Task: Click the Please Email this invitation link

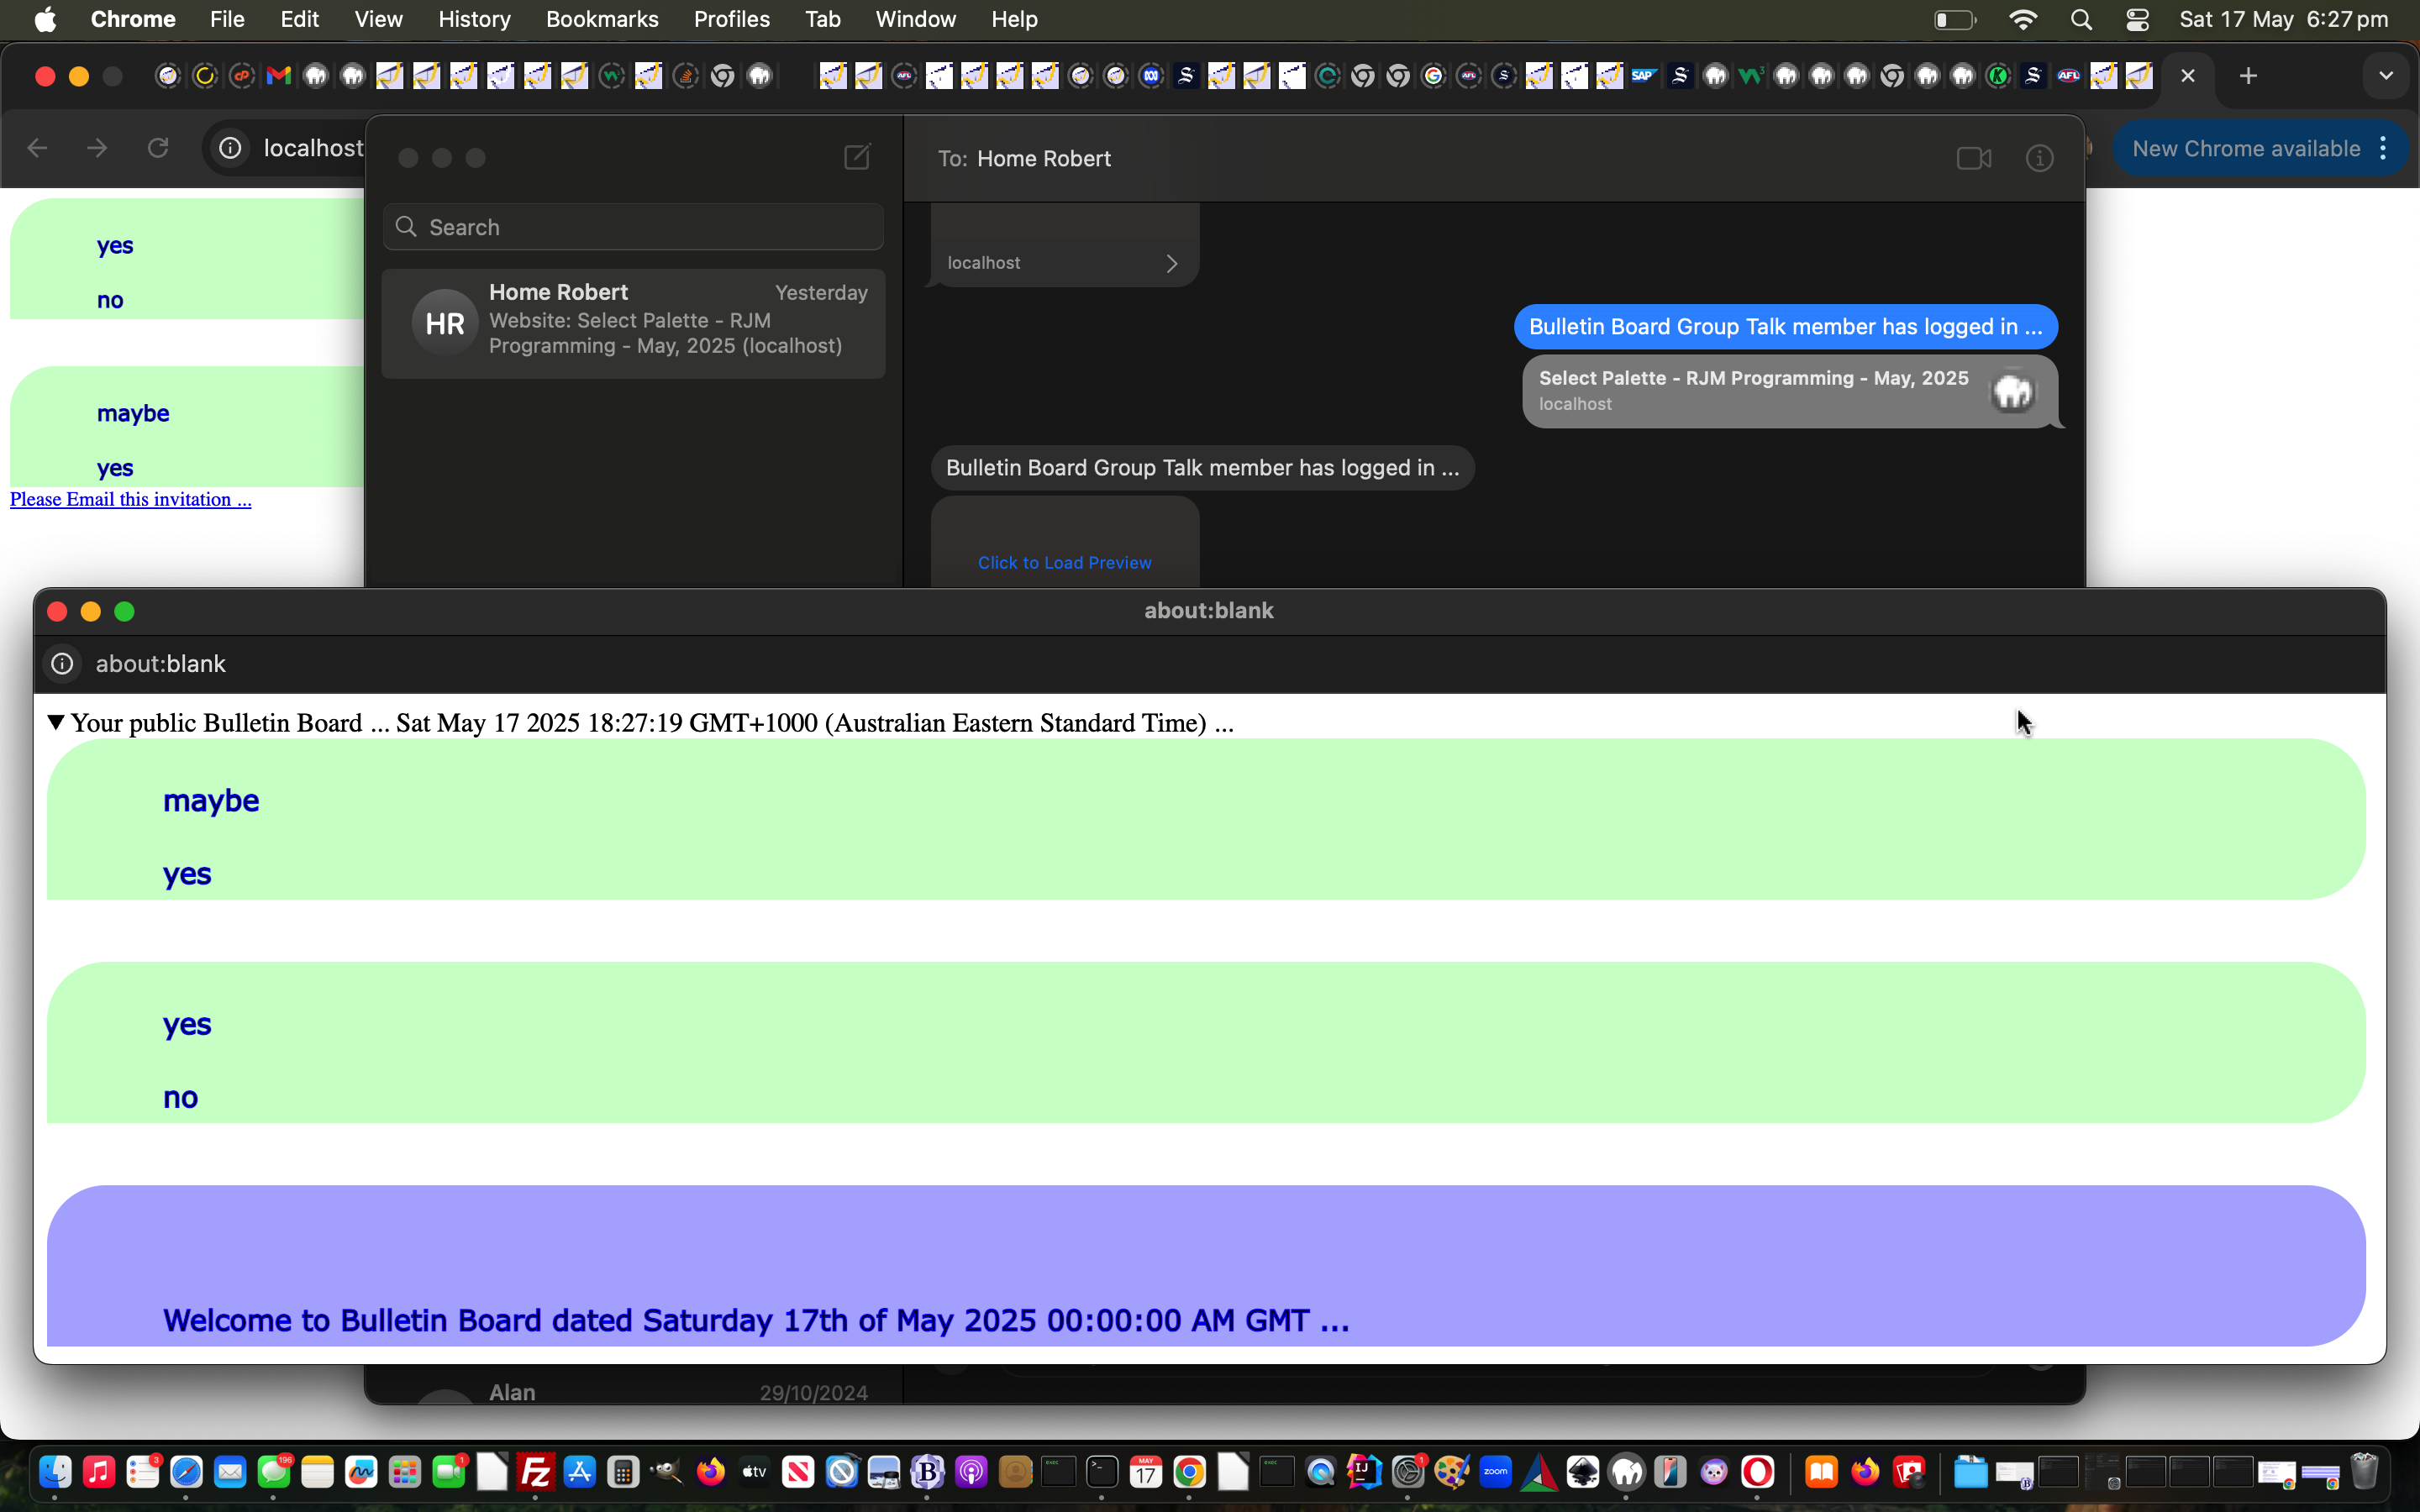Action: [130, 499]
